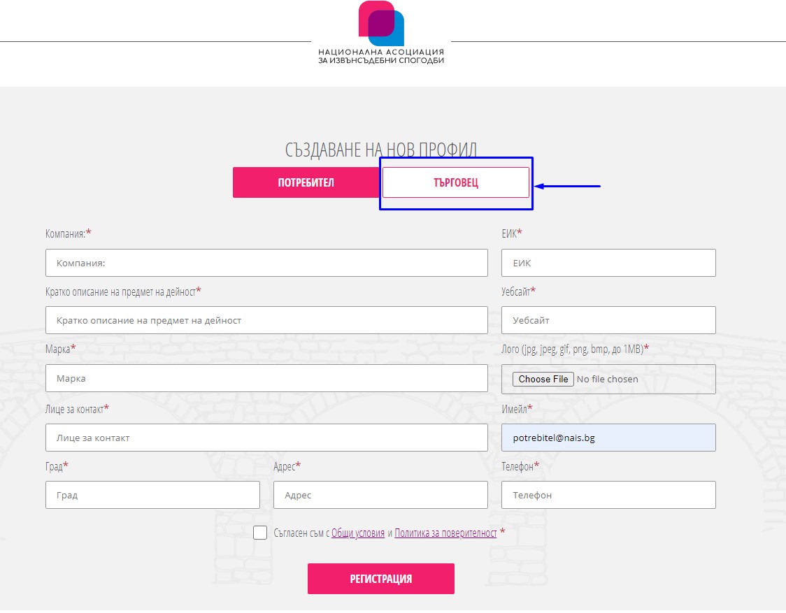Open the Общи условия link
This screenshot has width=786, height=613.
(358, 533)
